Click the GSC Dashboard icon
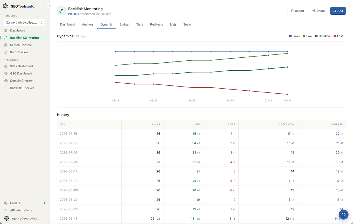The width and height of the screenshot is (353, 224). point(6,73)
